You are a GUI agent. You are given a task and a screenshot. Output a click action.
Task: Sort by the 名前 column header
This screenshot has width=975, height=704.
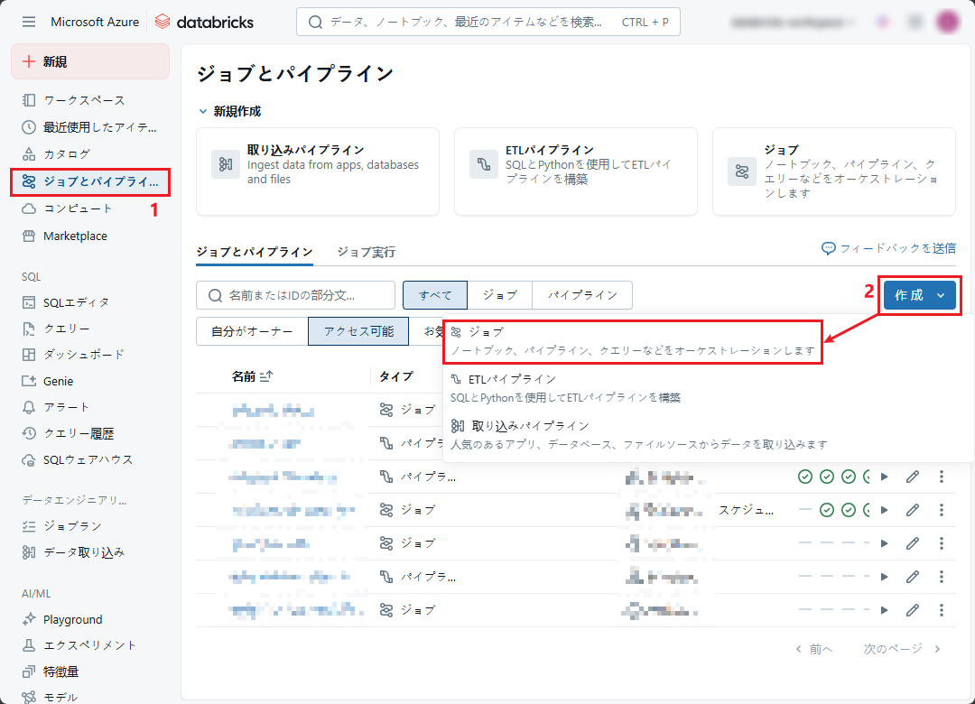pyautogui.click(x=244, y=376)
